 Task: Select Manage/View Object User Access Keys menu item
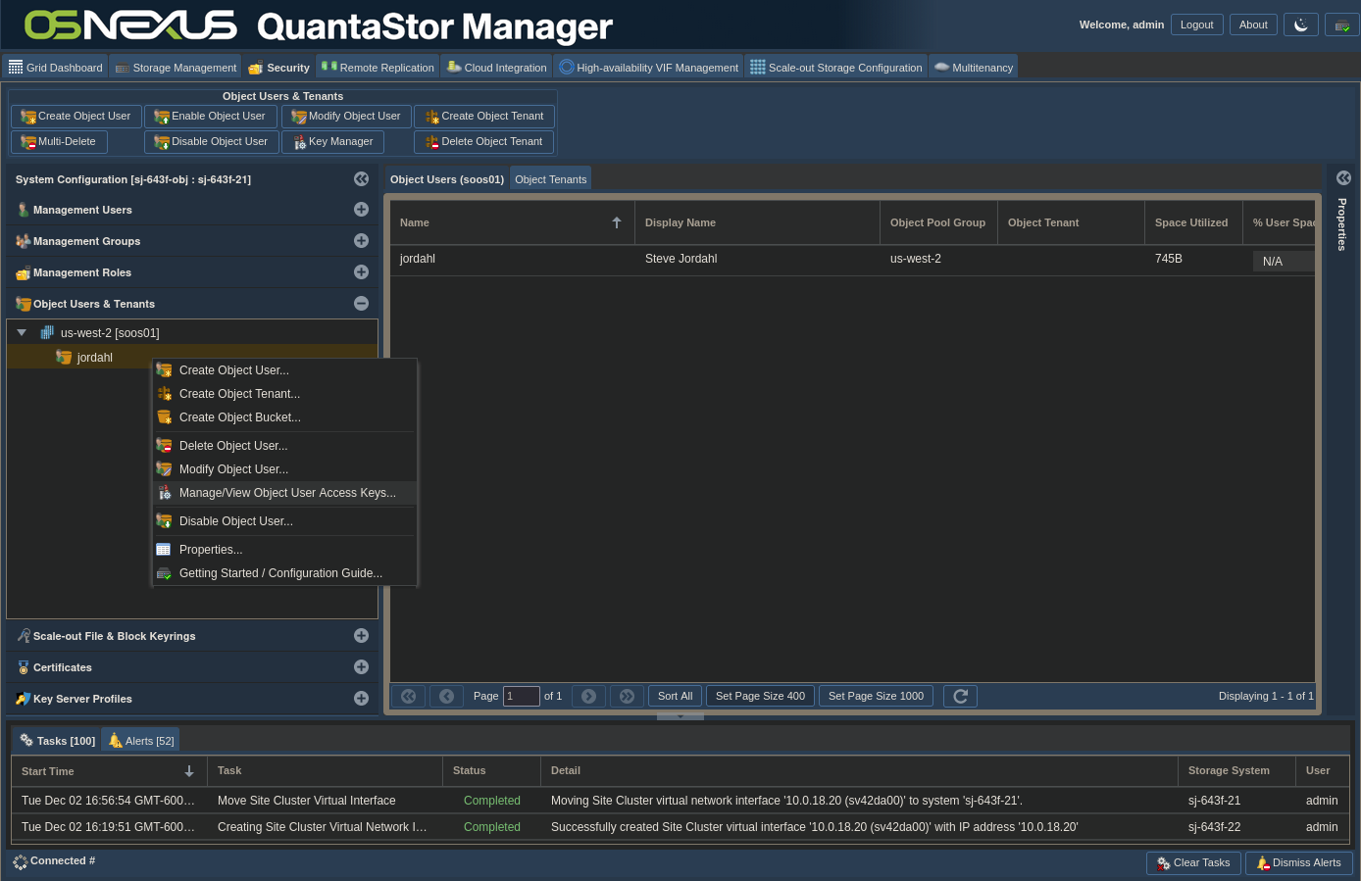pos(287,493)
